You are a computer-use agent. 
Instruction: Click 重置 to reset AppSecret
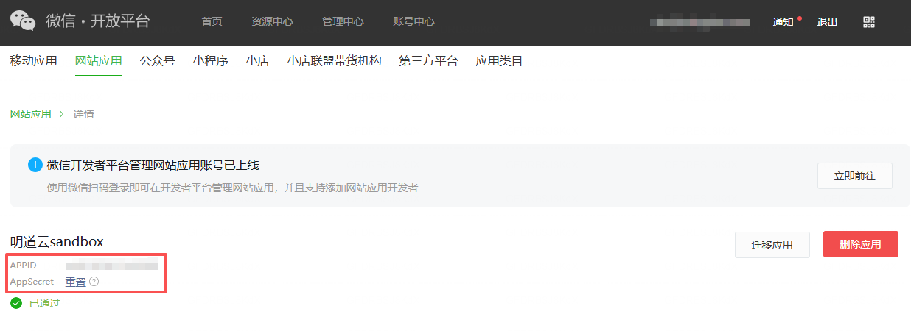pyautogui.click(x=75, y=282)
